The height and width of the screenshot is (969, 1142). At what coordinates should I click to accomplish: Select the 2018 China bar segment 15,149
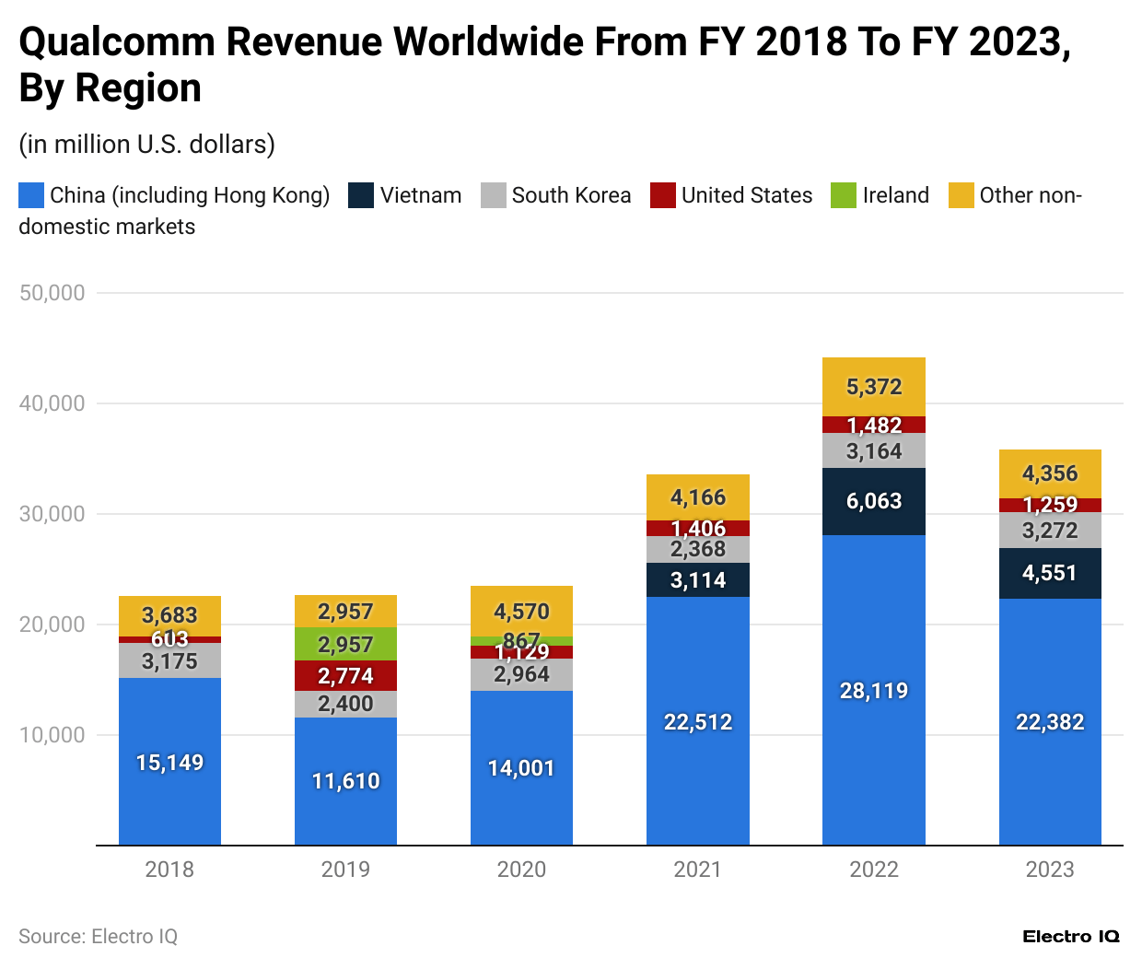[x=169, y=762]
